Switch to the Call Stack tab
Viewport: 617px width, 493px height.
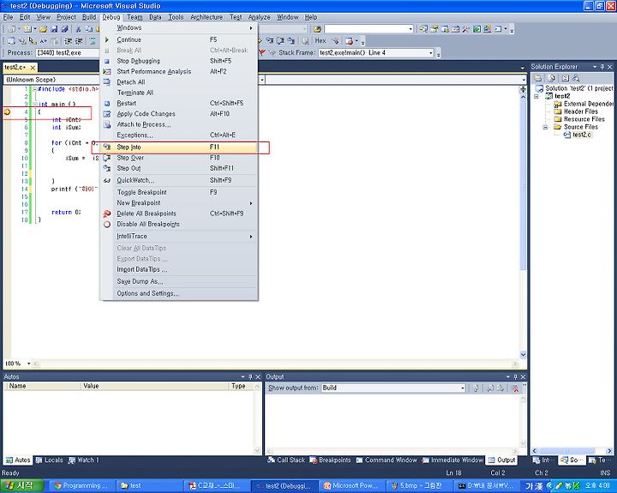pyautogui.click(x=286, y=460)
